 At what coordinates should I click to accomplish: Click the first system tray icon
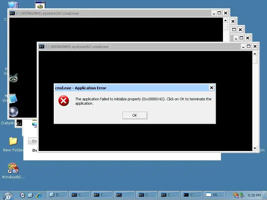[236, 195]
